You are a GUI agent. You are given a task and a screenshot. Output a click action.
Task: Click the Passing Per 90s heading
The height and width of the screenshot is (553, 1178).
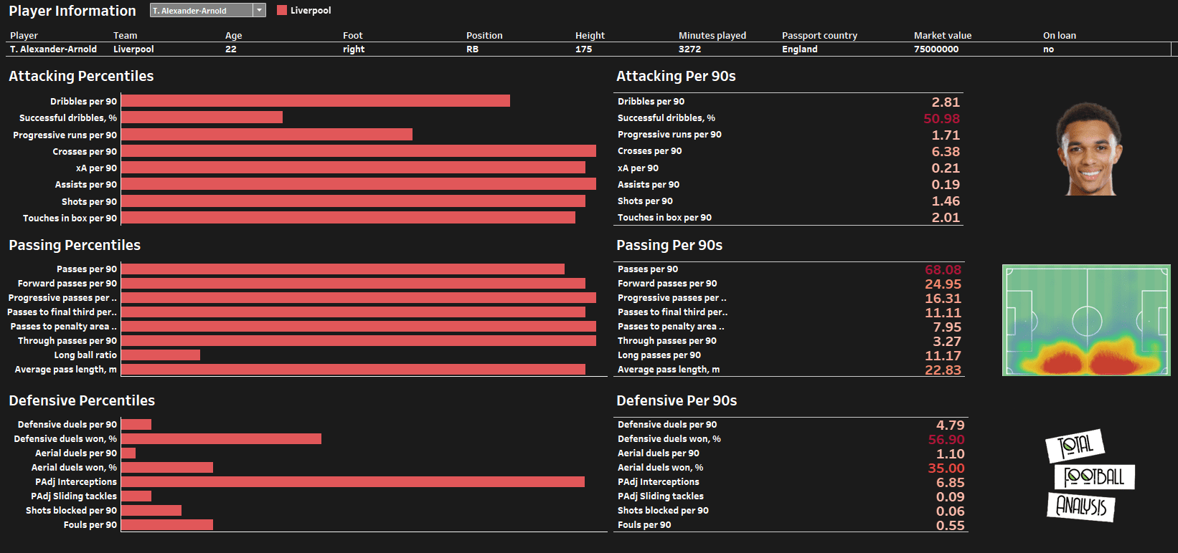click(669, 245)
